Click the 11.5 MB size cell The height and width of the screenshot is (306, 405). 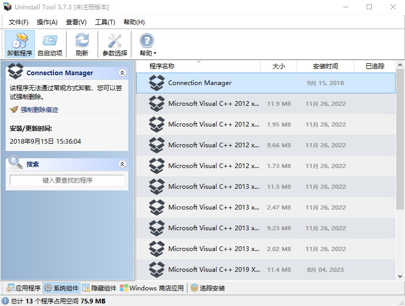pyautogui.click(x=279, y=187)
